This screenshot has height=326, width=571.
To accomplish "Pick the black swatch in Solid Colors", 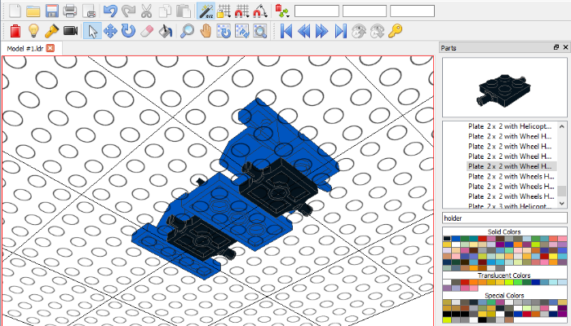I will pyautogui.click(x=446, y=240).
